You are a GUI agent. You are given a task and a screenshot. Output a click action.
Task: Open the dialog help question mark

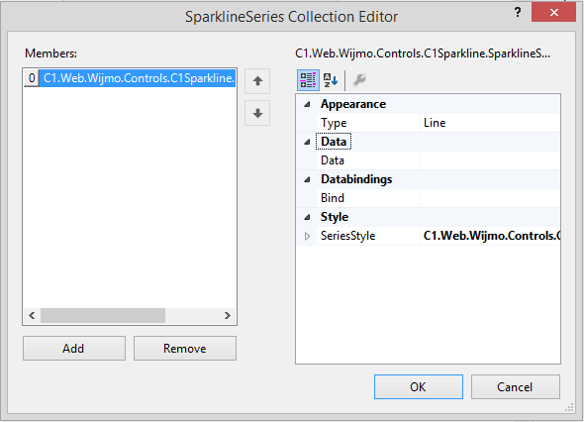click(518, 13)
